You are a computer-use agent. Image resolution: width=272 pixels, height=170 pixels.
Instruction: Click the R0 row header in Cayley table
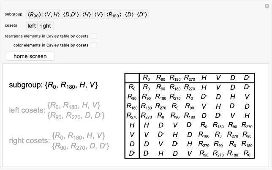(132, 87)
